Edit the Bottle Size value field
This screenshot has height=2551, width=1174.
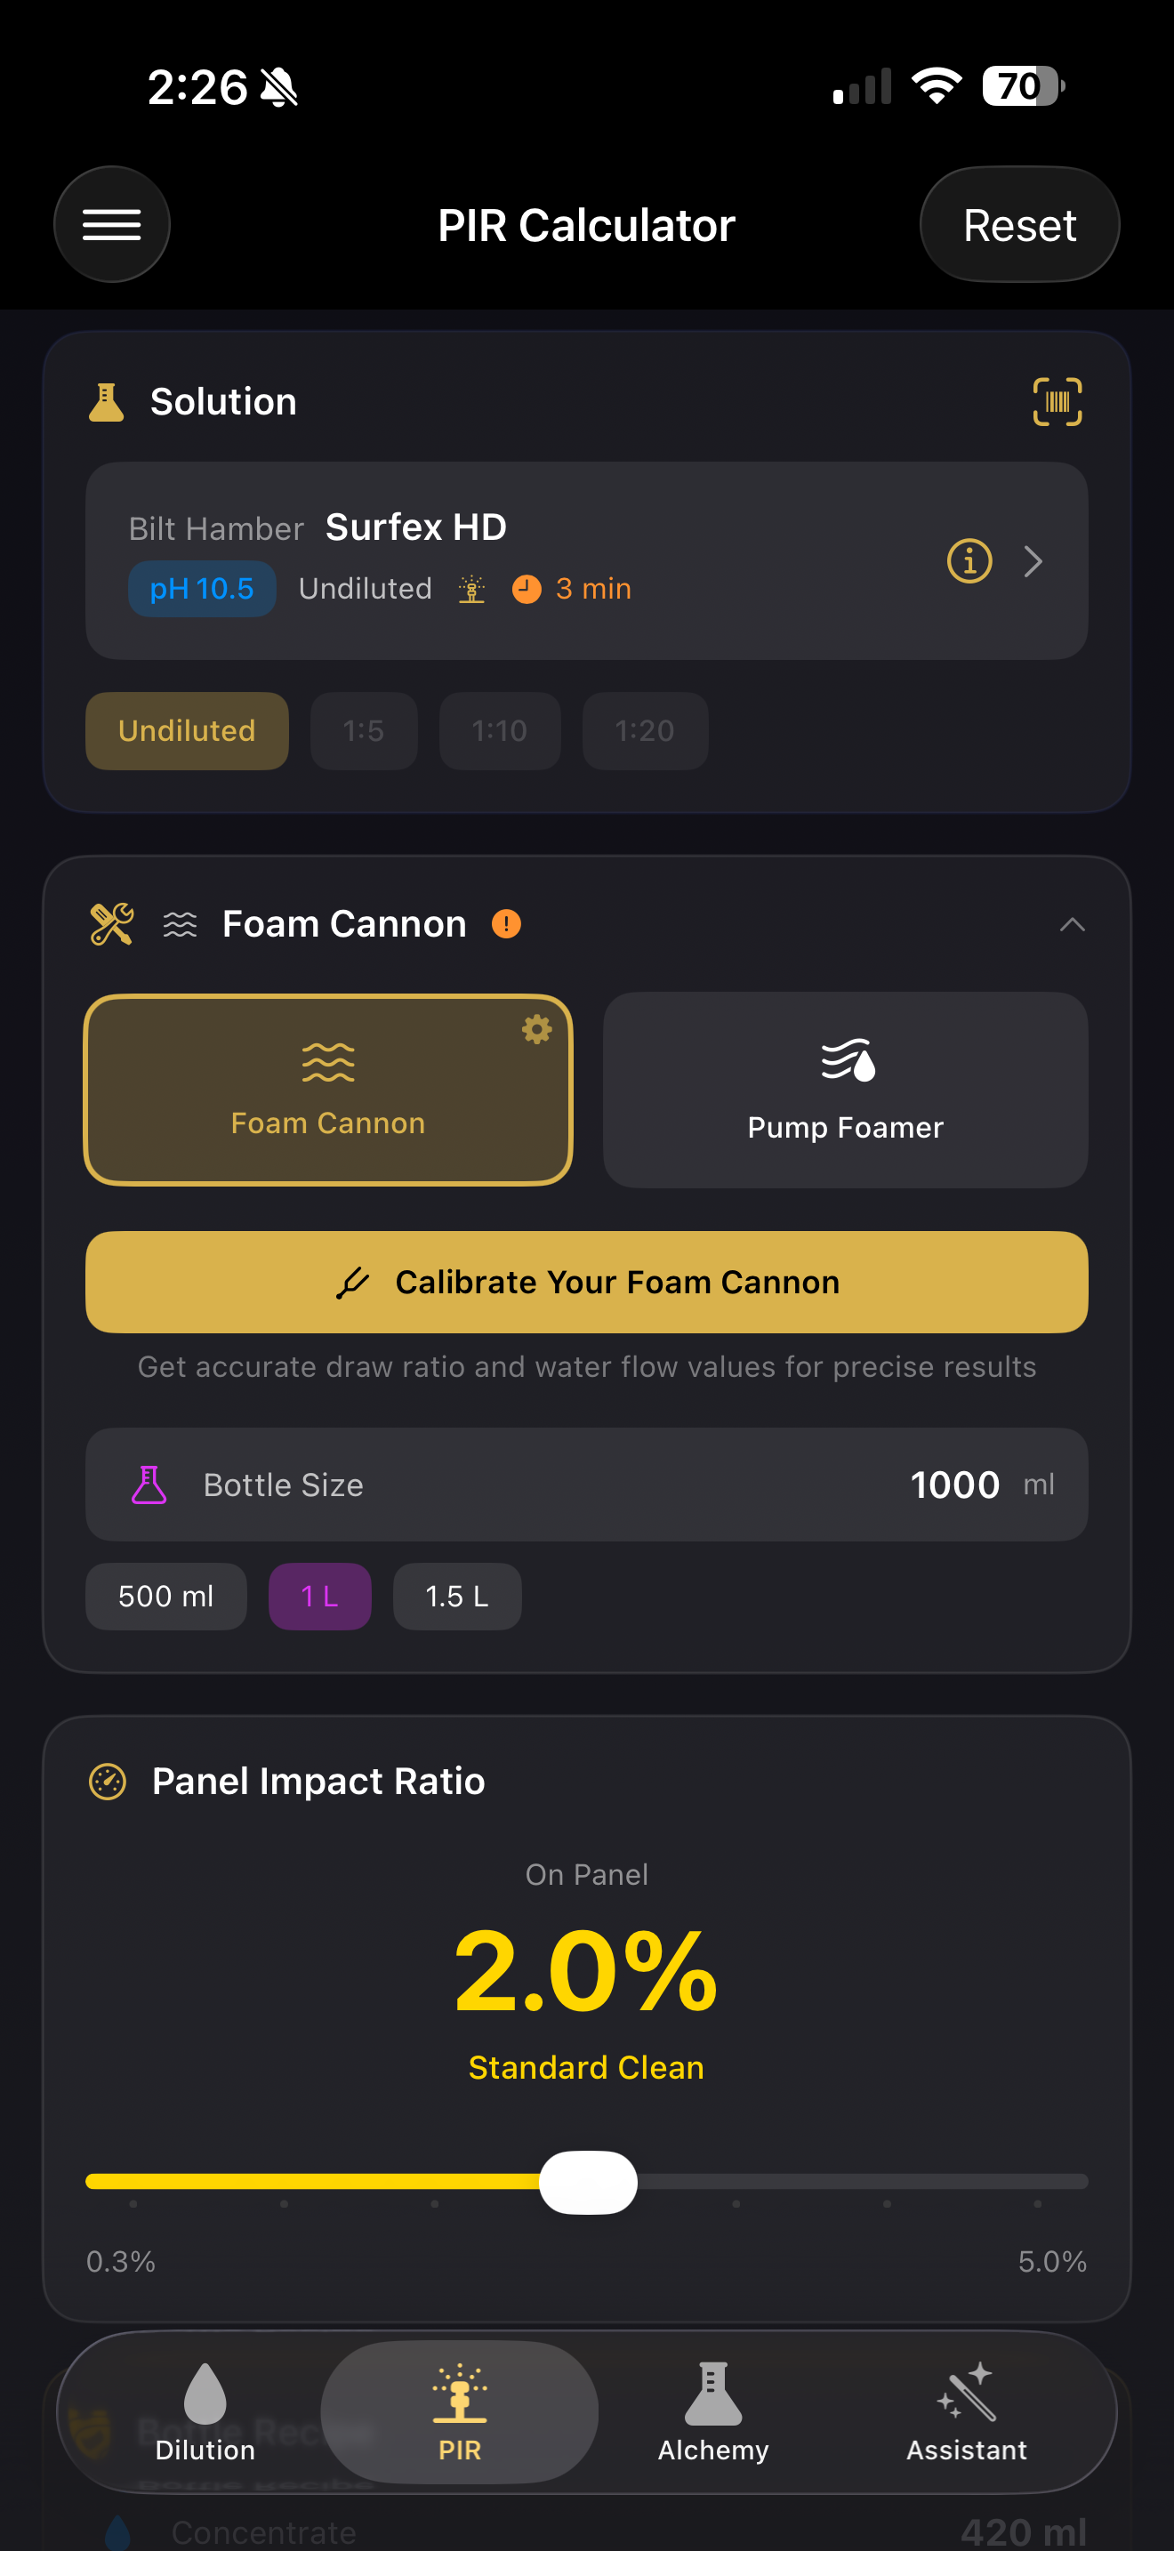coord(954,1485)
